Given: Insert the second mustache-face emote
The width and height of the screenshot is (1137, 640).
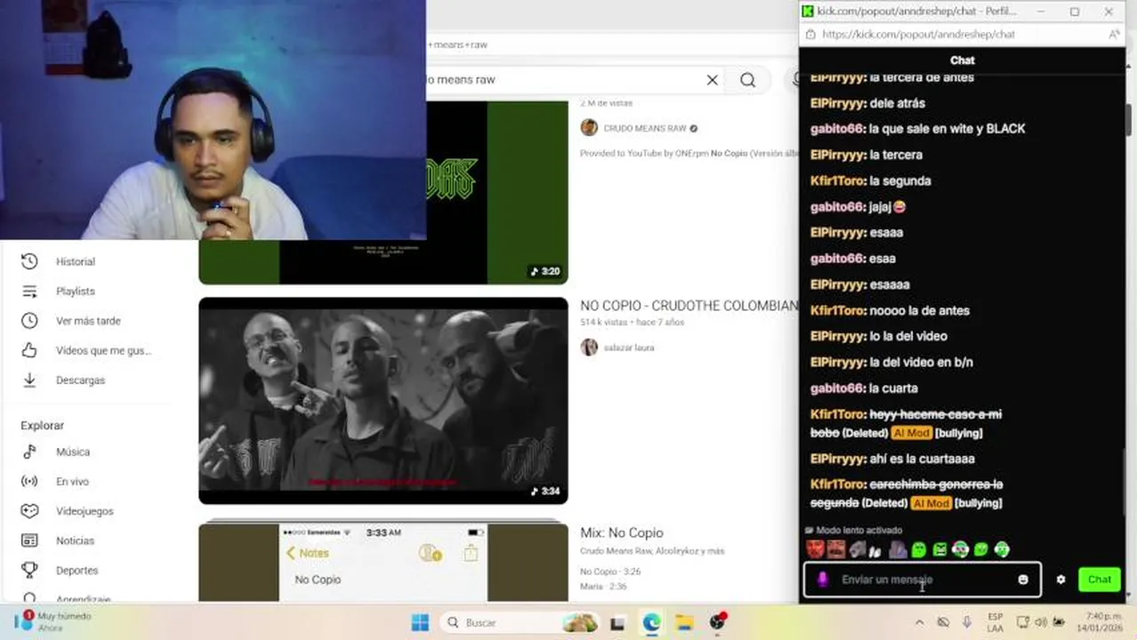Looking at the screenshot, I should [x=835, y=550].
